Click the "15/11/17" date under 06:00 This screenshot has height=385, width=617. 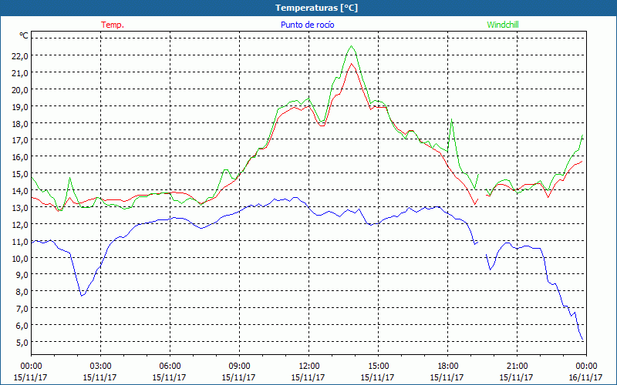click(x=169, y=377)
